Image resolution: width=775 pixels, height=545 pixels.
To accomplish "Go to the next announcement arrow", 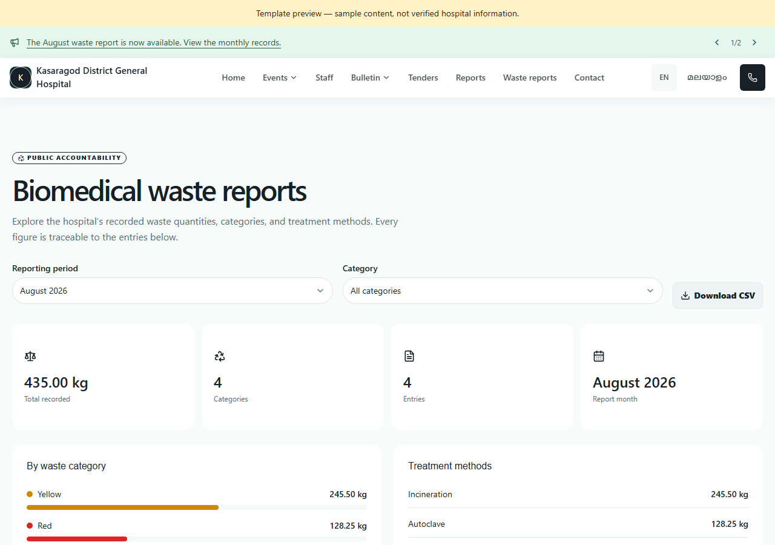I will click(754, 42).
